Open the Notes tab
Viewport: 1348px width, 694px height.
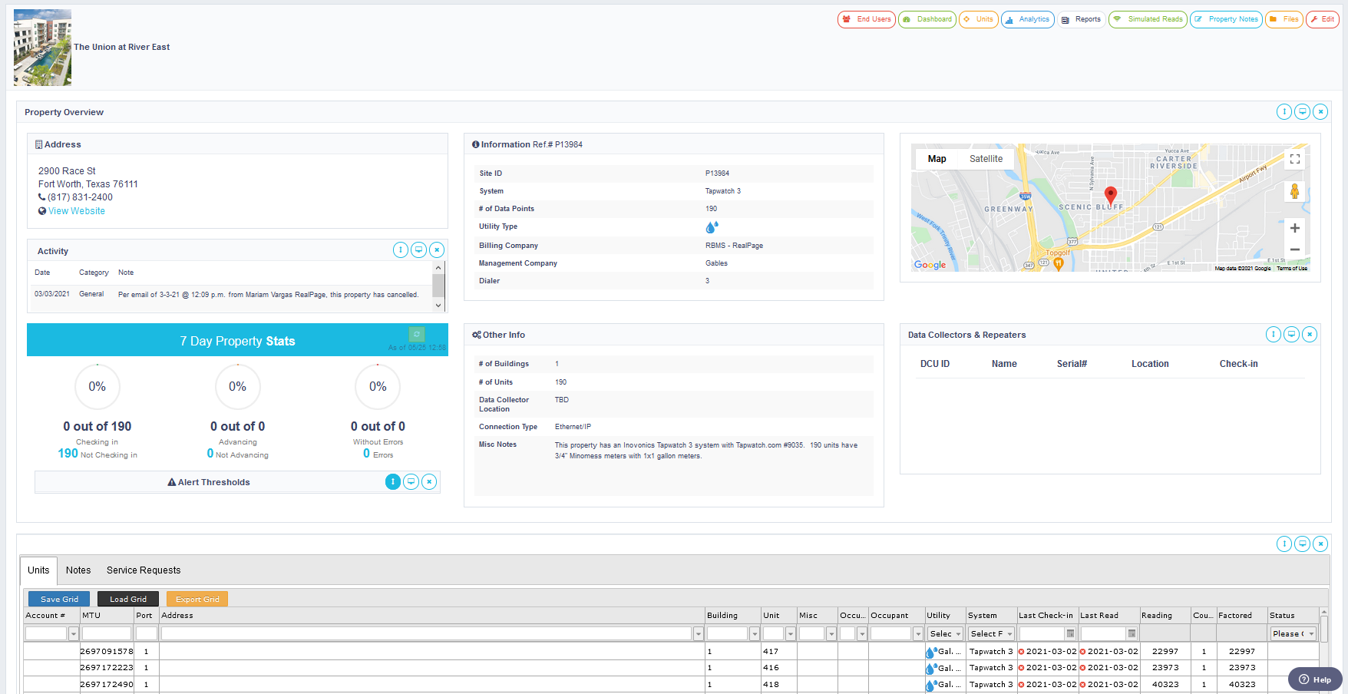click(78, 570)
